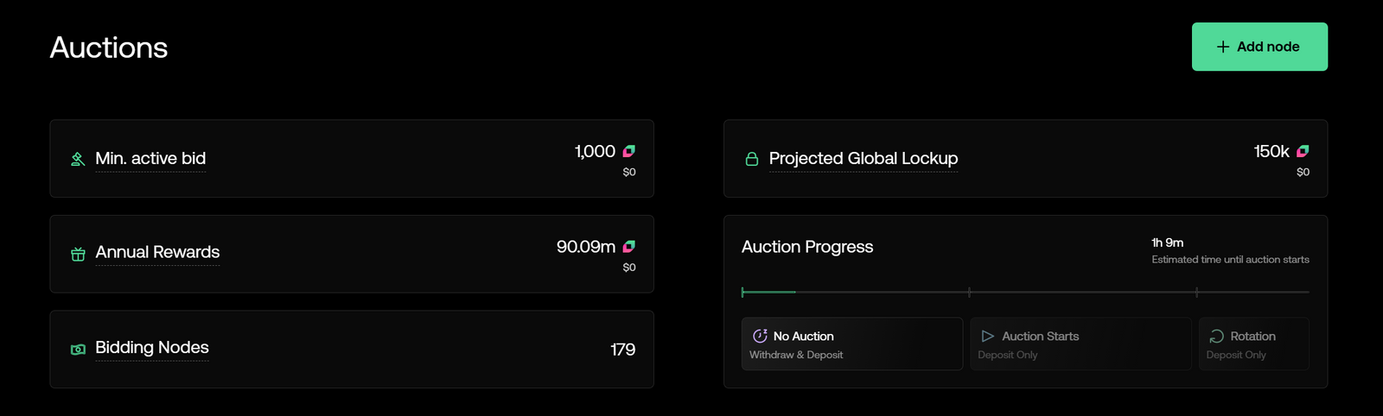This screenshot has width=1383, height=416.
Task: Click the token icon next to 150k
Action: (x=1303, y=151)
